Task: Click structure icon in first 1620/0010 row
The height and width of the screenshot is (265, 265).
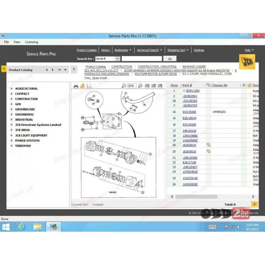Action: pos(209,145)
